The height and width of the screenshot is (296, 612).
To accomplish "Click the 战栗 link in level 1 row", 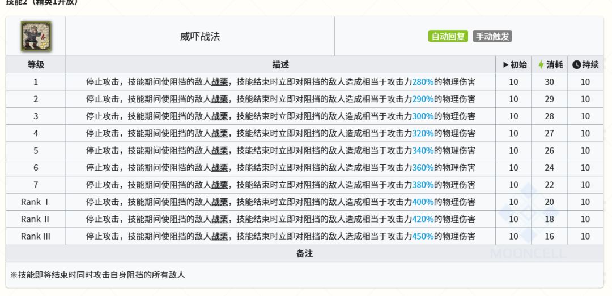I will 220,82.
